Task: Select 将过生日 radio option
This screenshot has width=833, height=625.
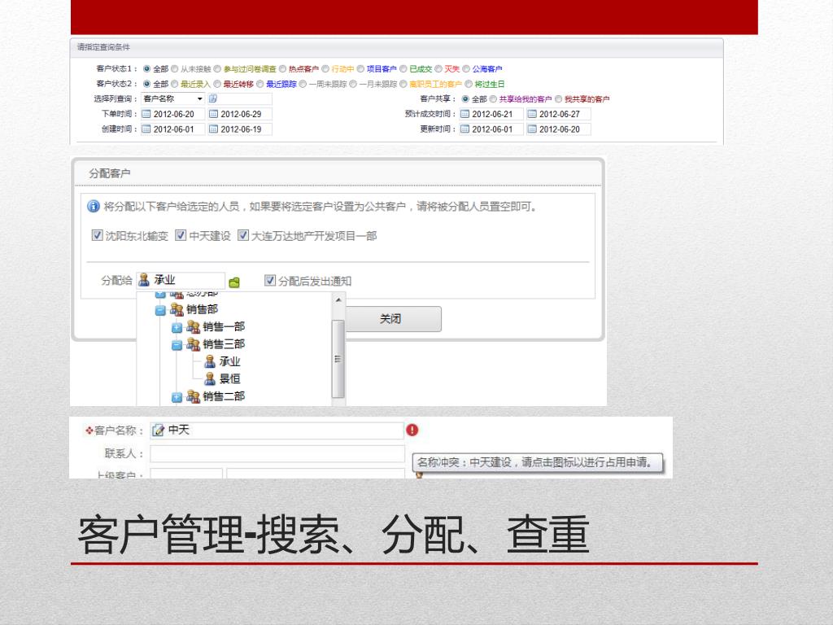Action: point(469,84)
